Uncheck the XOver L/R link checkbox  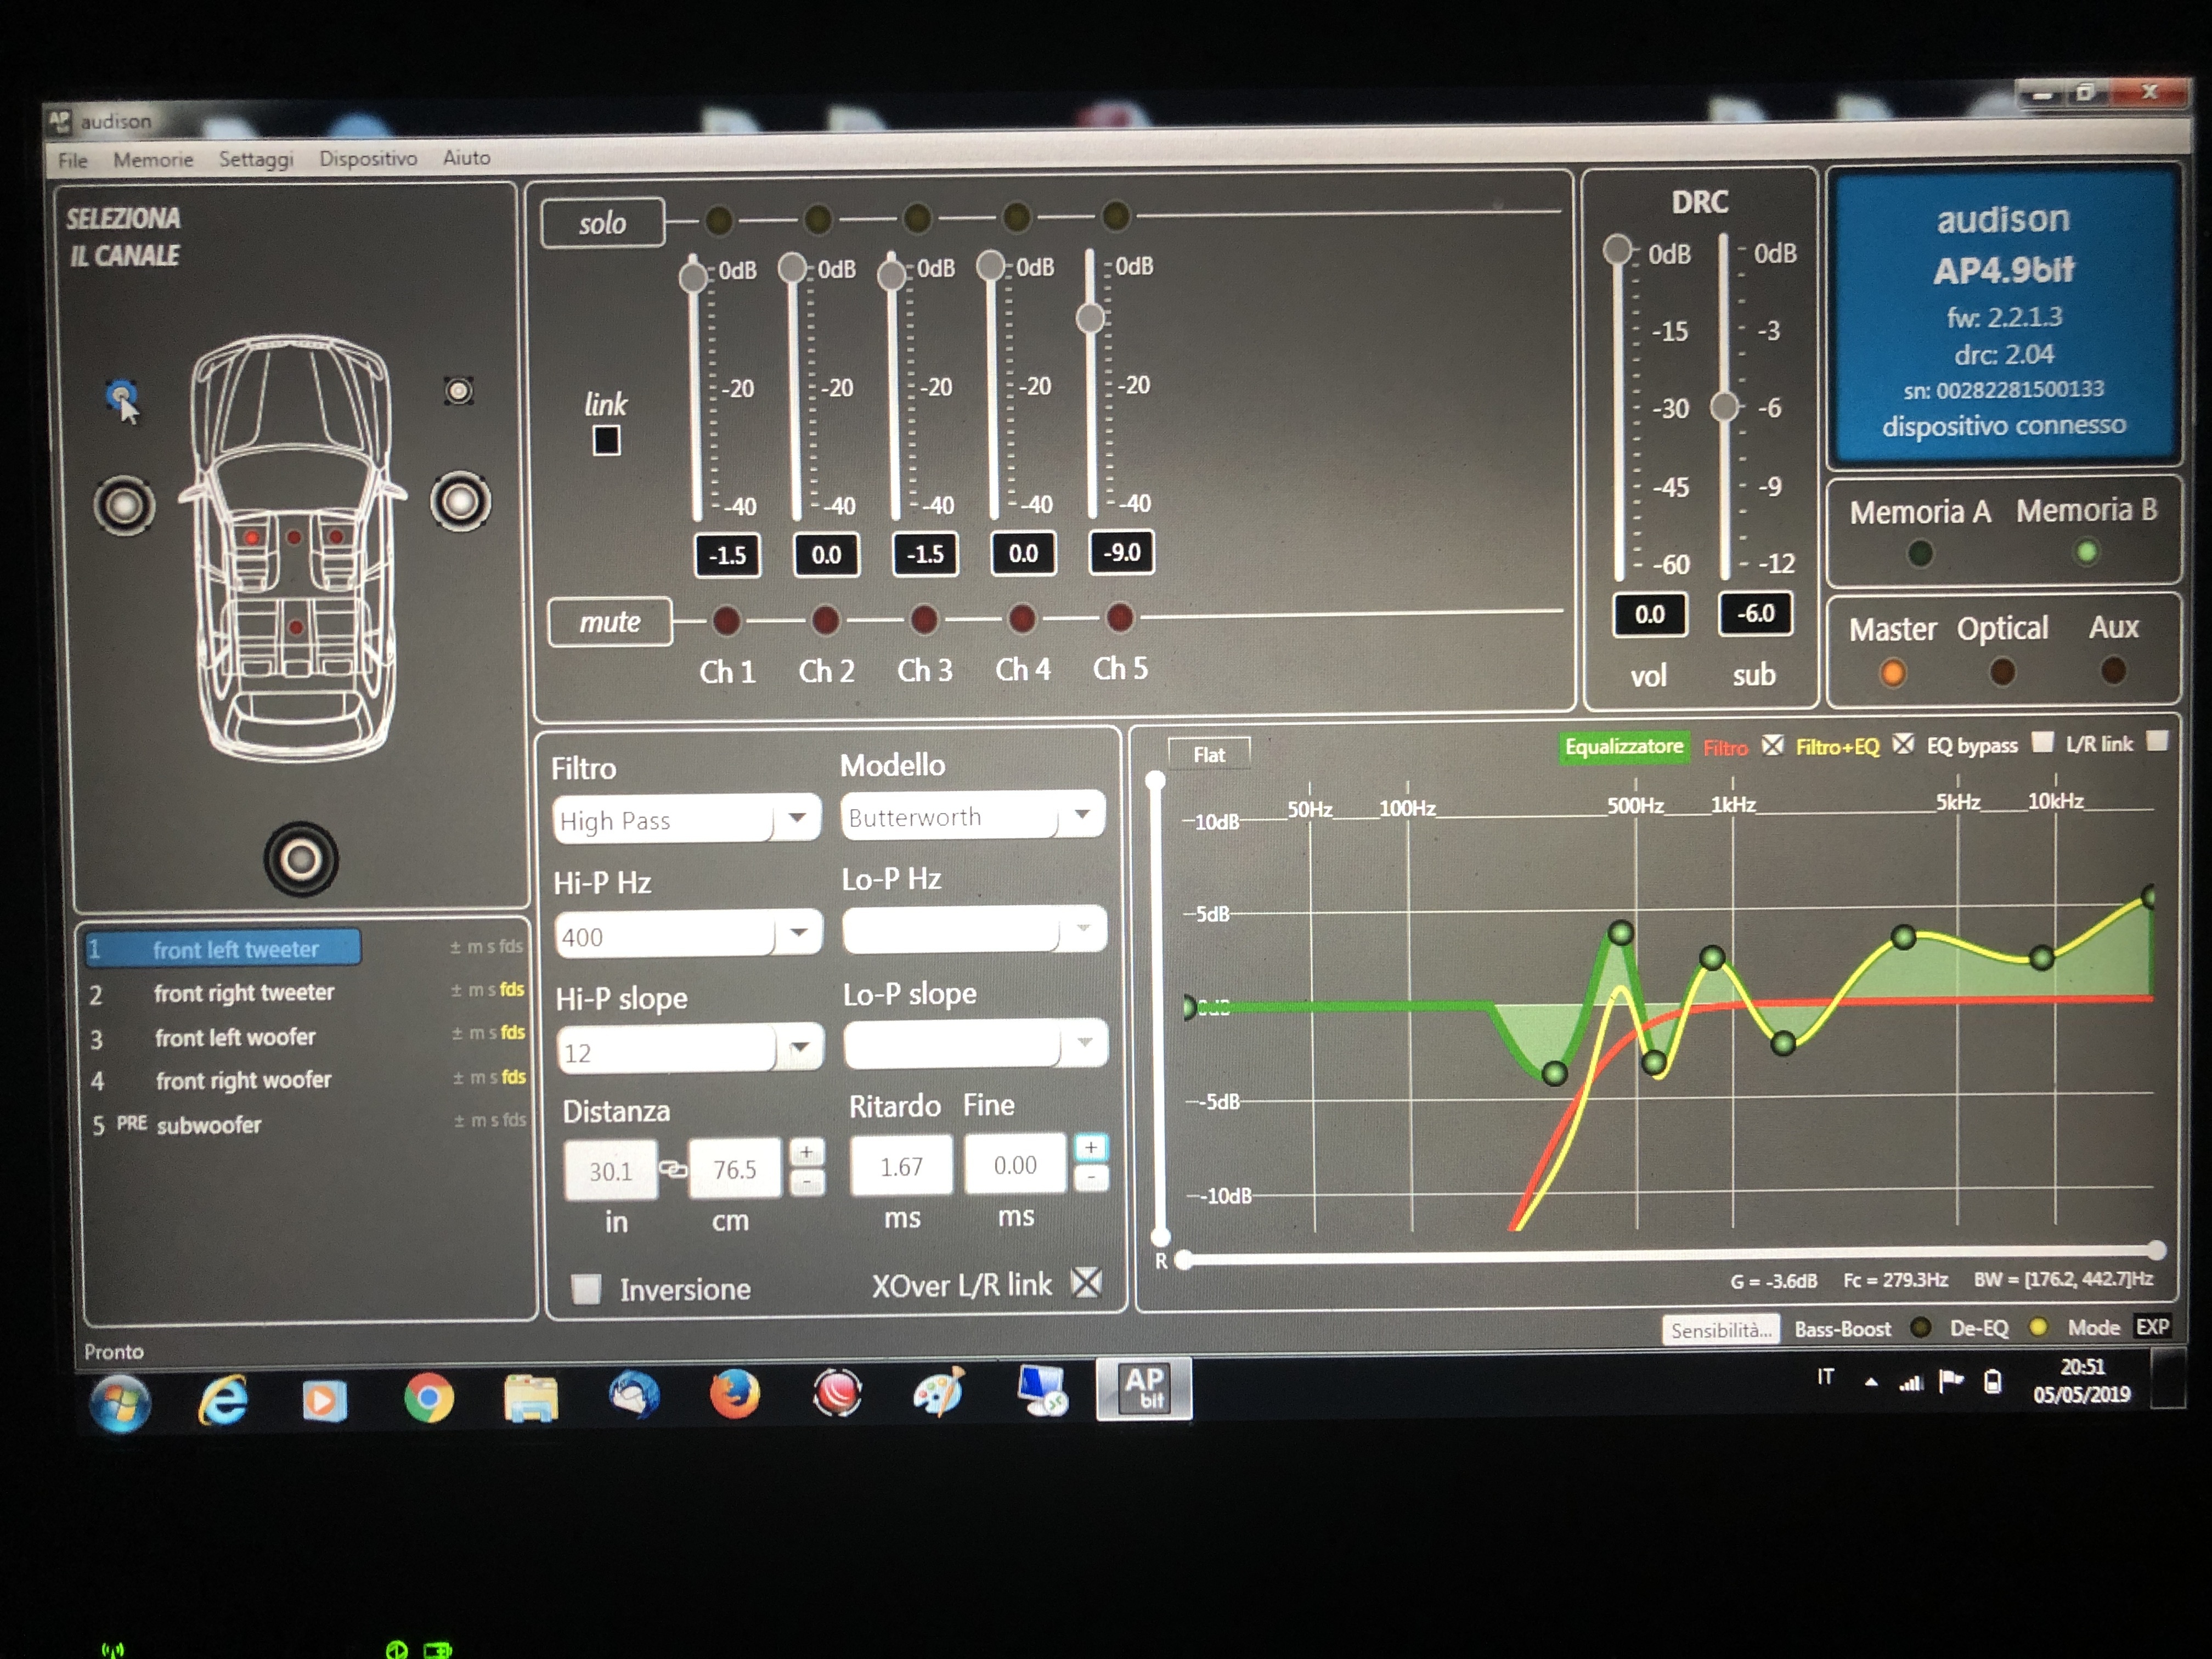pyautogui.click(x=1086, y=1282)
